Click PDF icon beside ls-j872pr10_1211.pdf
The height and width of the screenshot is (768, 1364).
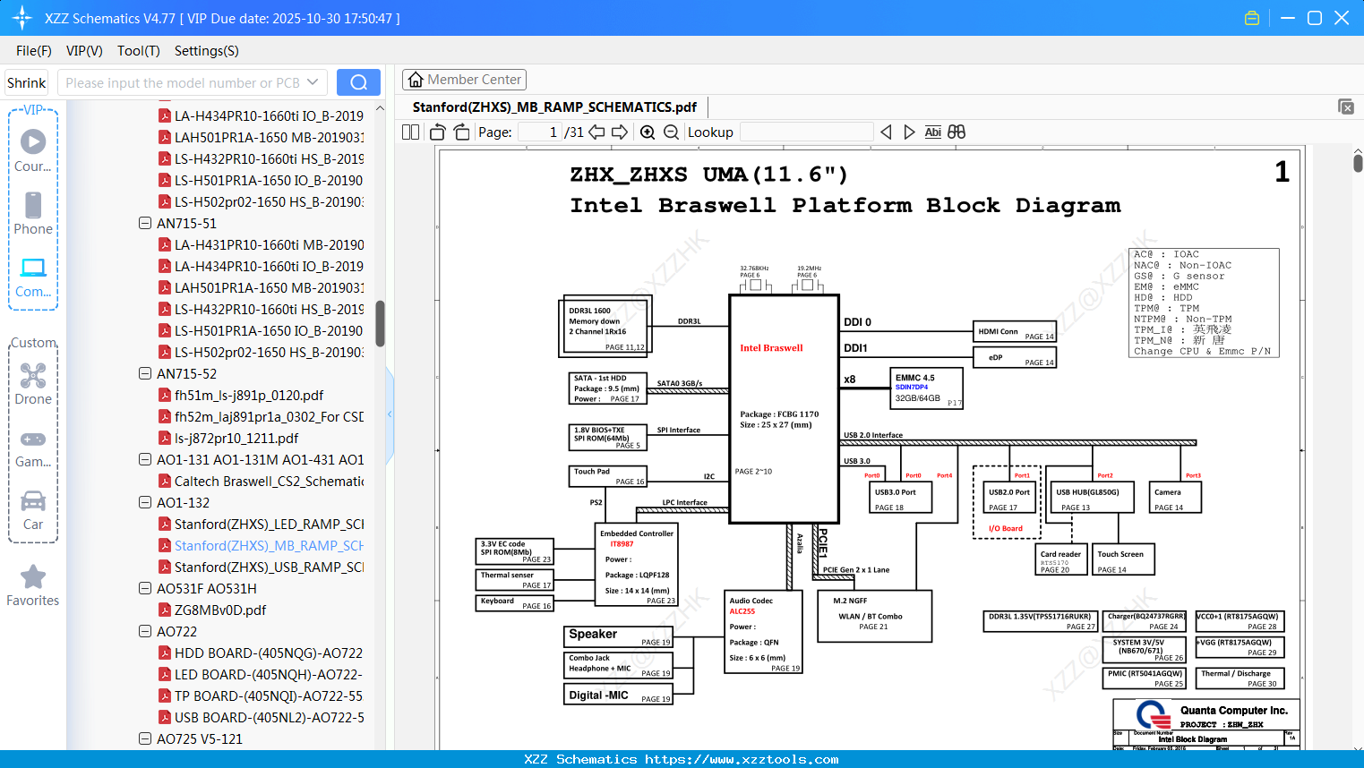(165, 438)
